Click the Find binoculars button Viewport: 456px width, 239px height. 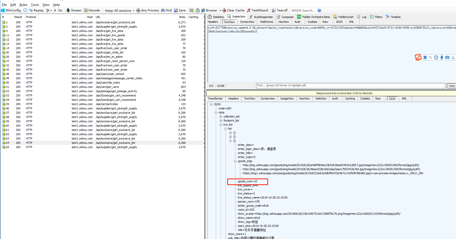pyautogui.click(x=166, y=10)
